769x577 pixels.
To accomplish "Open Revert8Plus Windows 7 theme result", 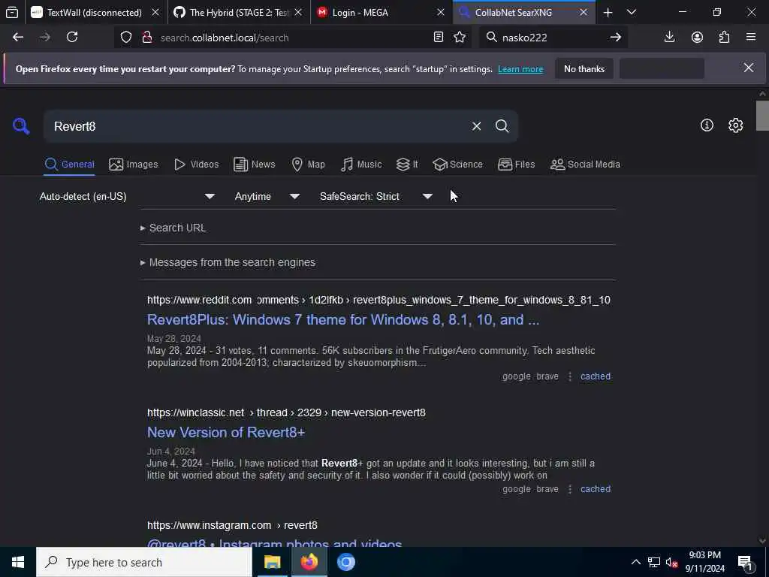I will tap(342, 320).
